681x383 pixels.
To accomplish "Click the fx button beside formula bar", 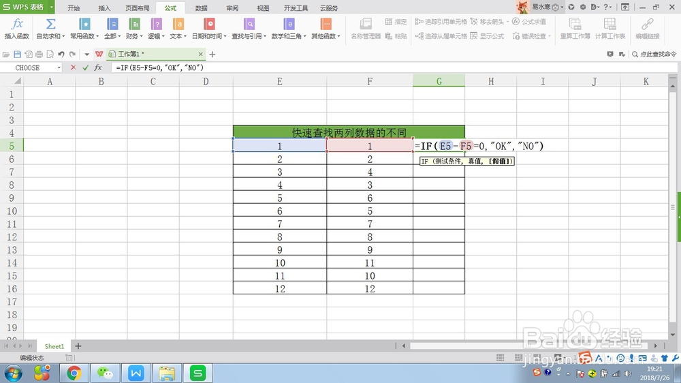I will point(98,68).
